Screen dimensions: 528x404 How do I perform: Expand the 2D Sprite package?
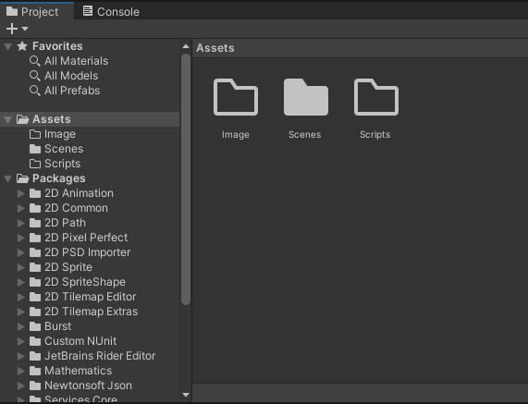(21, 267)
